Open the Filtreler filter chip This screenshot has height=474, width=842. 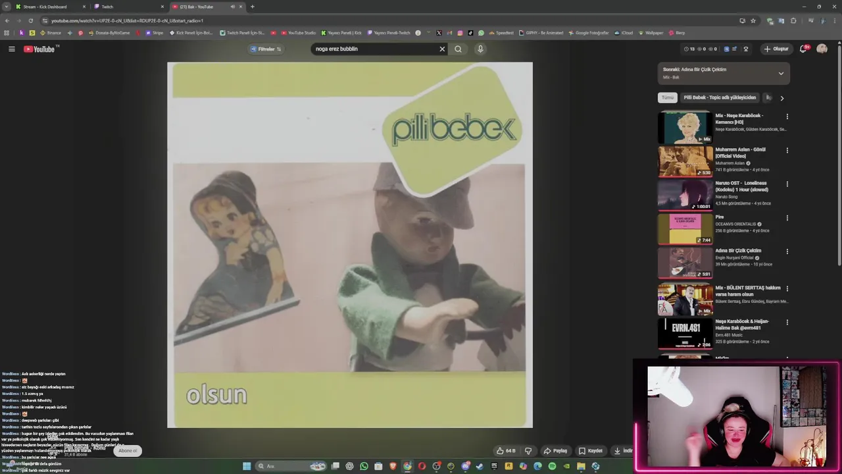click(x=266, y=49)
